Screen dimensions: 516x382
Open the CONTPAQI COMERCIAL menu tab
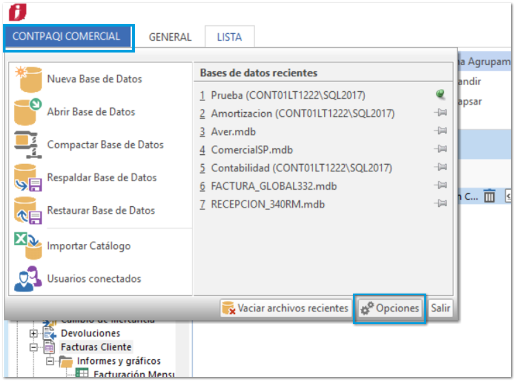67,36
